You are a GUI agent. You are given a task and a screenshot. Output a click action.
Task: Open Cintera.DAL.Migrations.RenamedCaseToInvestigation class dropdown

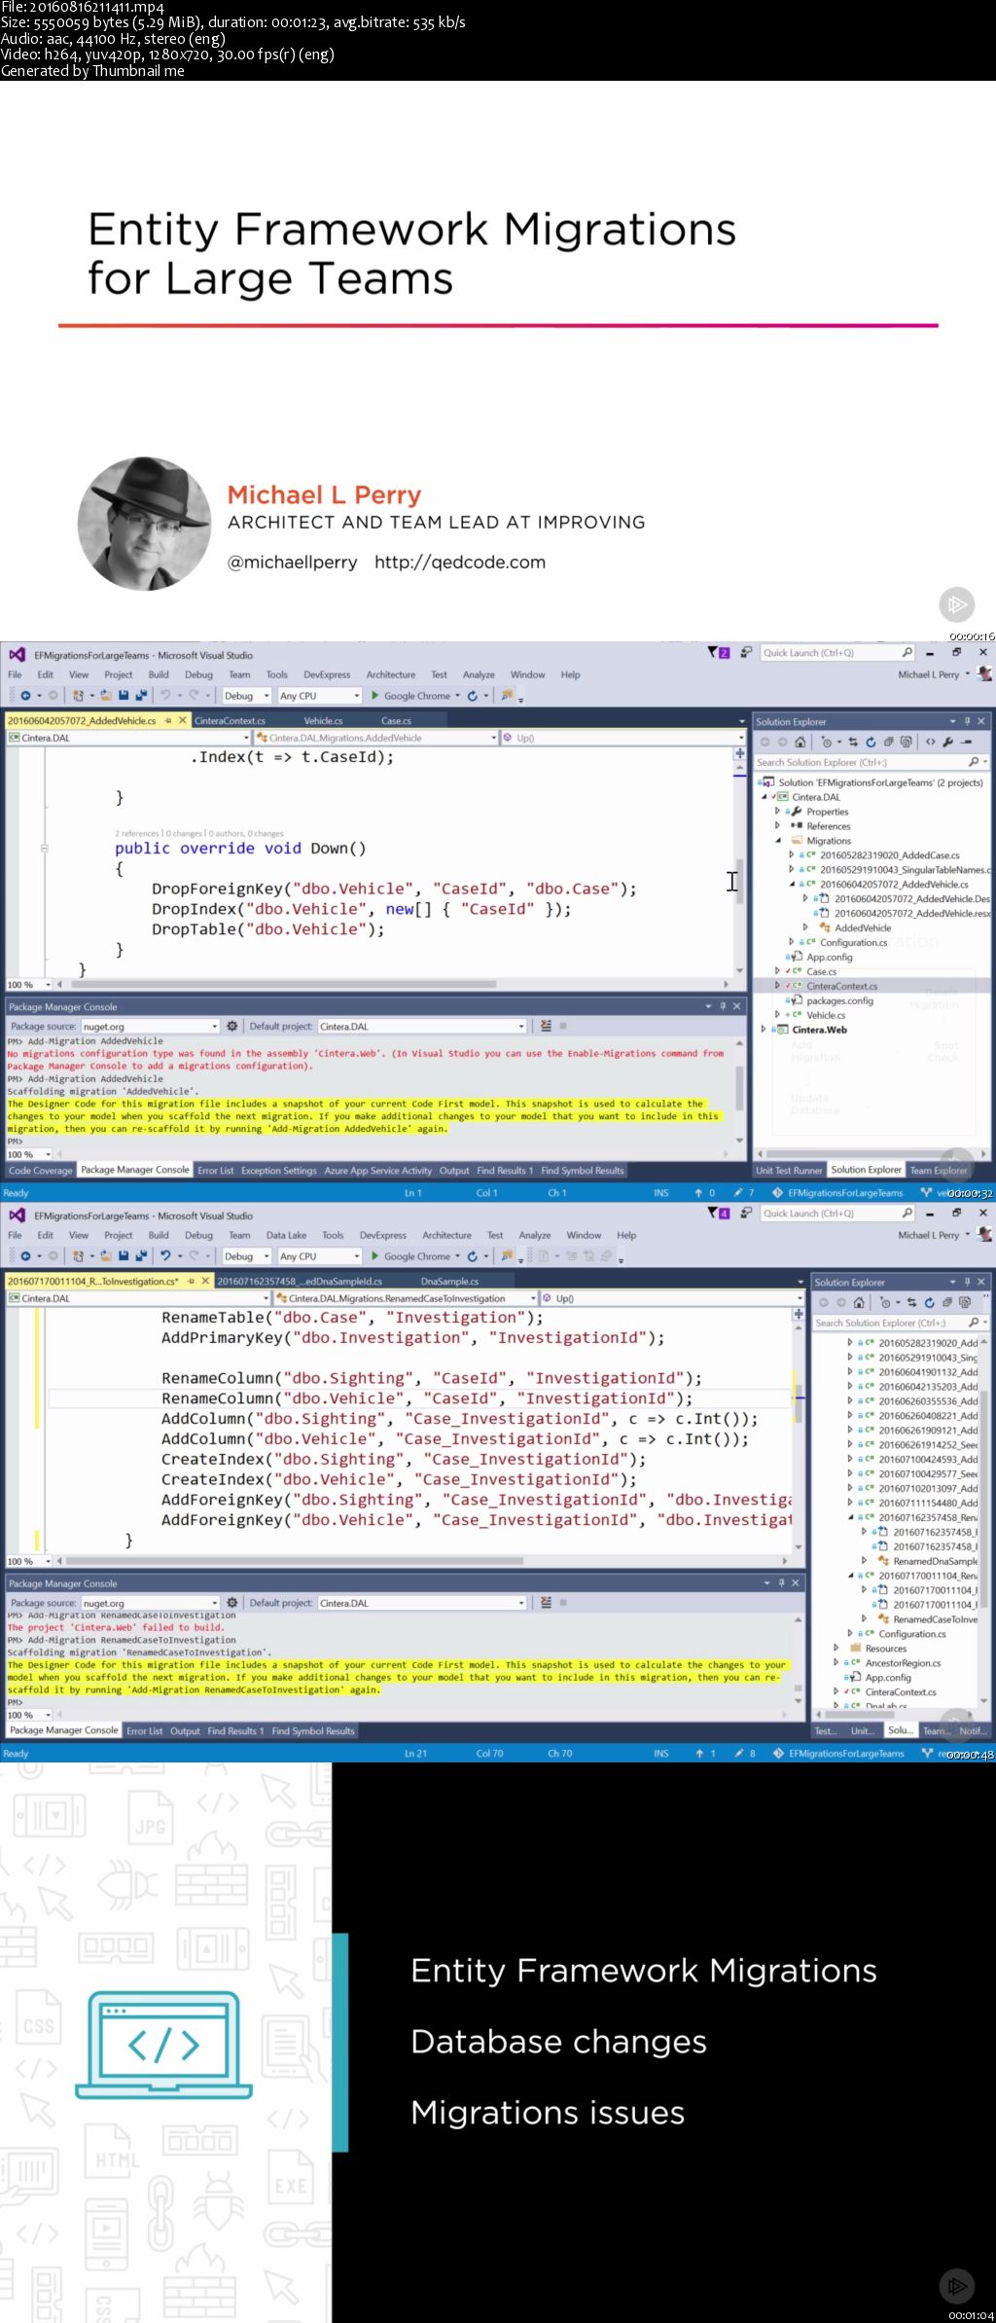406,1298
